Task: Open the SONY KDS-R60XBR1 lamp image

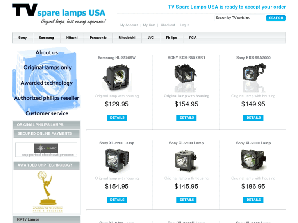Action: coord(186,78)
